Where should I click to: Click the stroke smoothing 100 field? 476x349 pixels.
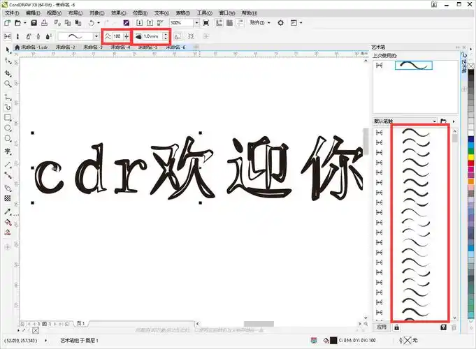(x=117, y=36)
